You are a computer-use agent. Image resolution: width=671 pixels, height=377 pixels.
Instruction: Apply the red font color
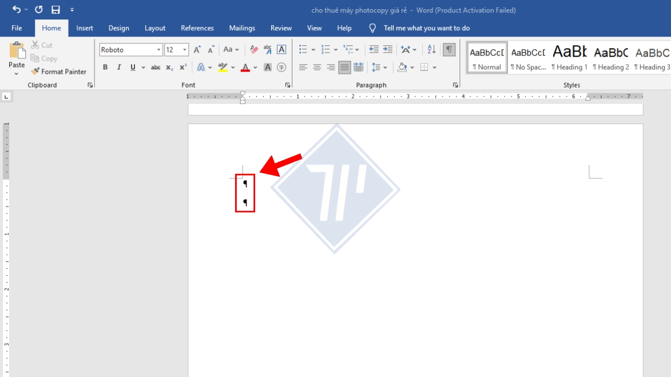pyautogui.click(x=245, y=68)
